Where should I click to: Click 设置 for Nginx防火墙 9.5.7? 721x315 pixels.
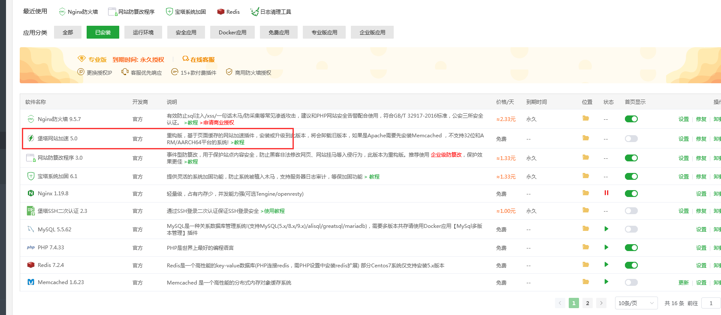coord(684,119)
